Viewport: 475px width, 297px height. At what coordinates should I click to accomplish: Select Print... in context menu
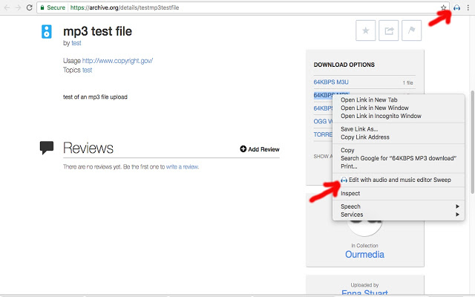click(399, 166)
